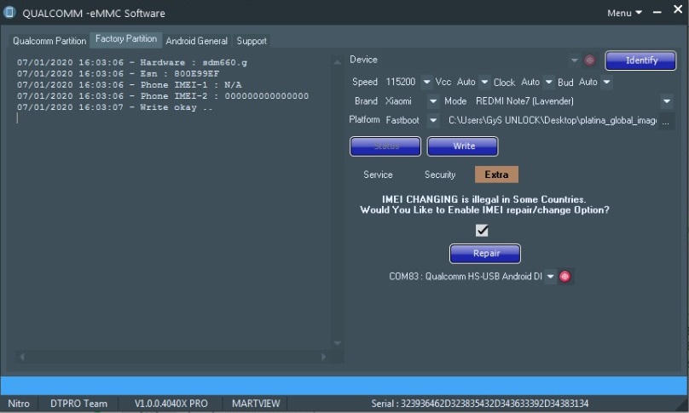689x413 pixels.
Task: Open the Brand Xiaomi dropdown
Action: pyautogui.click(x=433, y=101)
